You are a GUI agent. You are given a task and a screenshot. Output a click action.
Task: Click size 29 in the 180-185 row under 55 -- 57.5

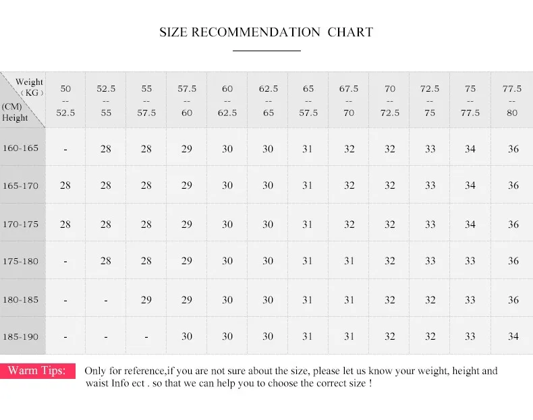point(146,299)
